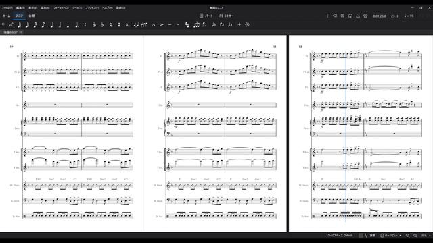Open the ツール menu

[77, 8]
